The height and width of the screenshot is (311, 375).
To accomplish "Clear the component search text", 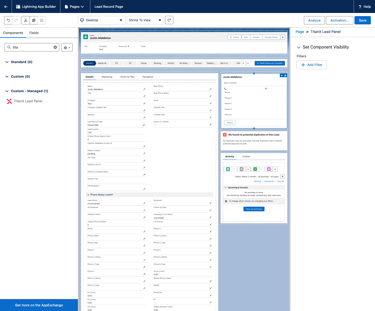I will (x=55, y=47).
